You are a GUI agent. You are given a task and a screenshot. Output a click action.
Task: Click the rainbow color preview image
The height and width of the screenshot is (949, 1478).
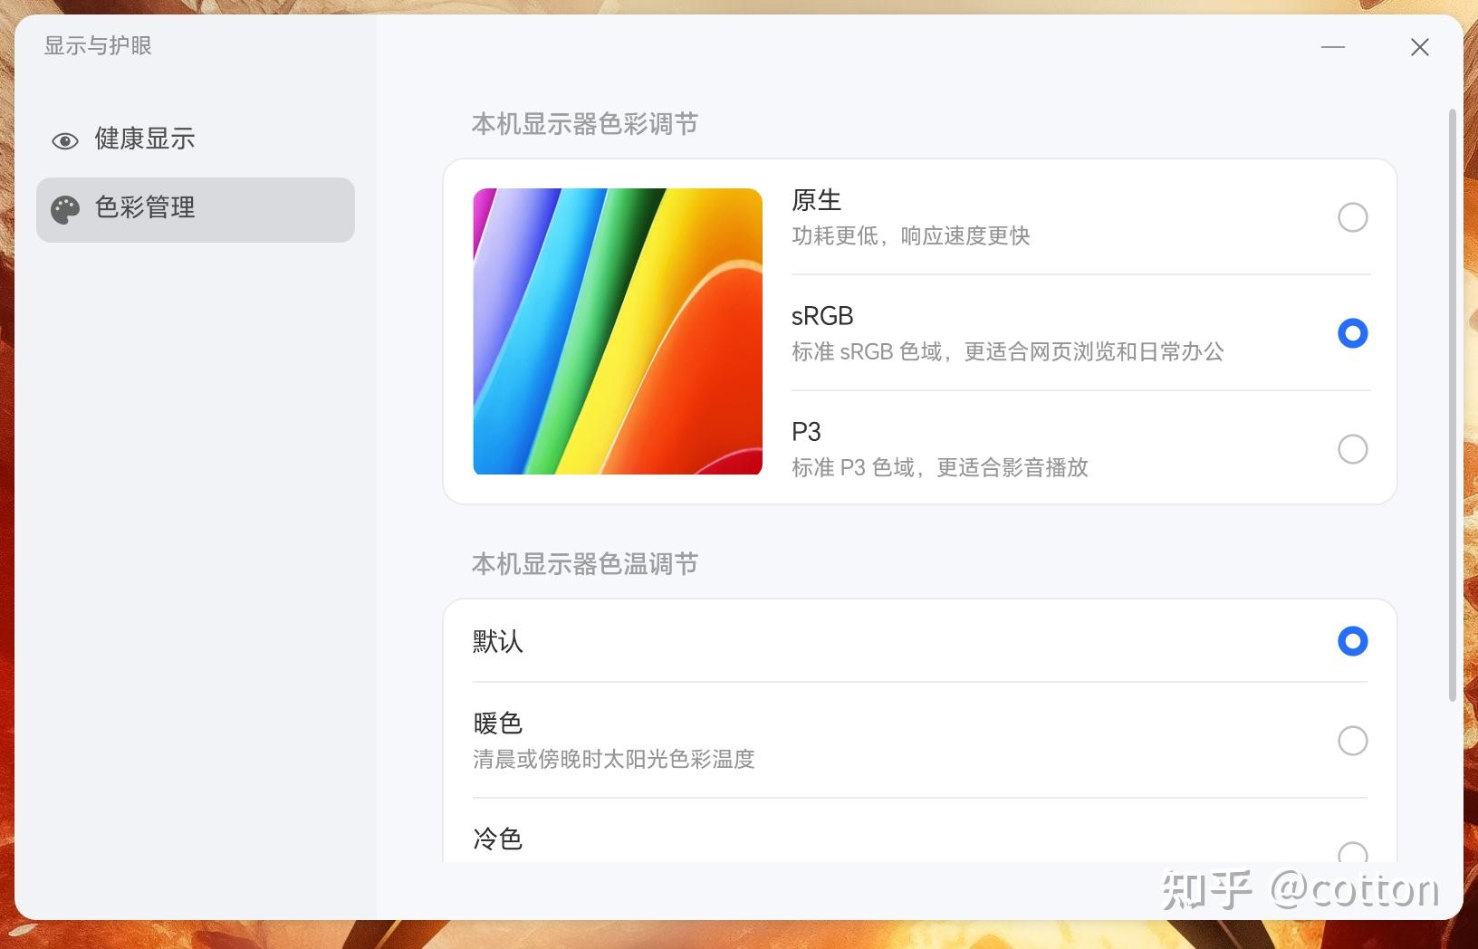pyautogui.click(x=618, y=331)
